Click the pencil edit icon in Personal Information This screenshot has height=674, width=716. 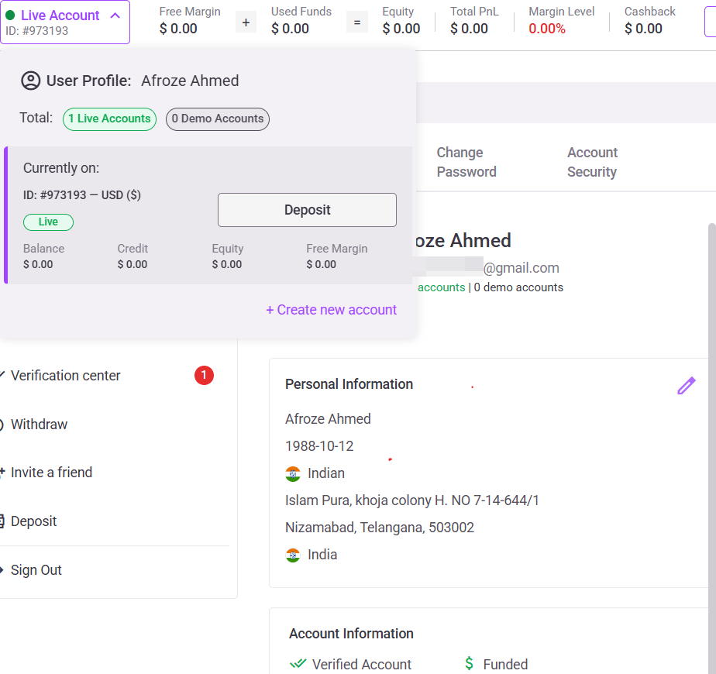[x=686, y=386]
